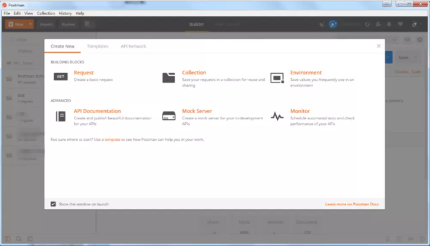The width and height of the screenshot is (430, 246).
Task: Close the Create New dialog
Action: [378, 46]
